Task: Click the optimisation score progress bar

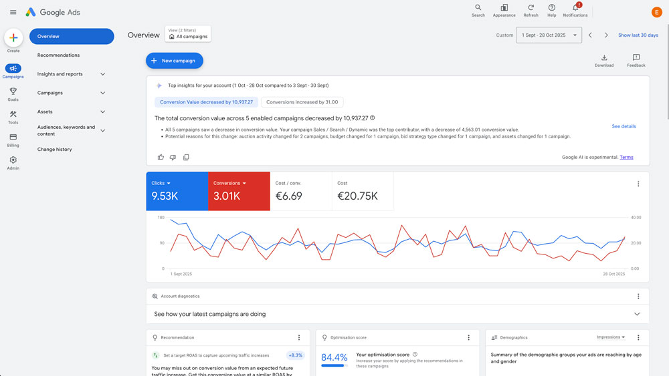Action: [x=334, y=366]
